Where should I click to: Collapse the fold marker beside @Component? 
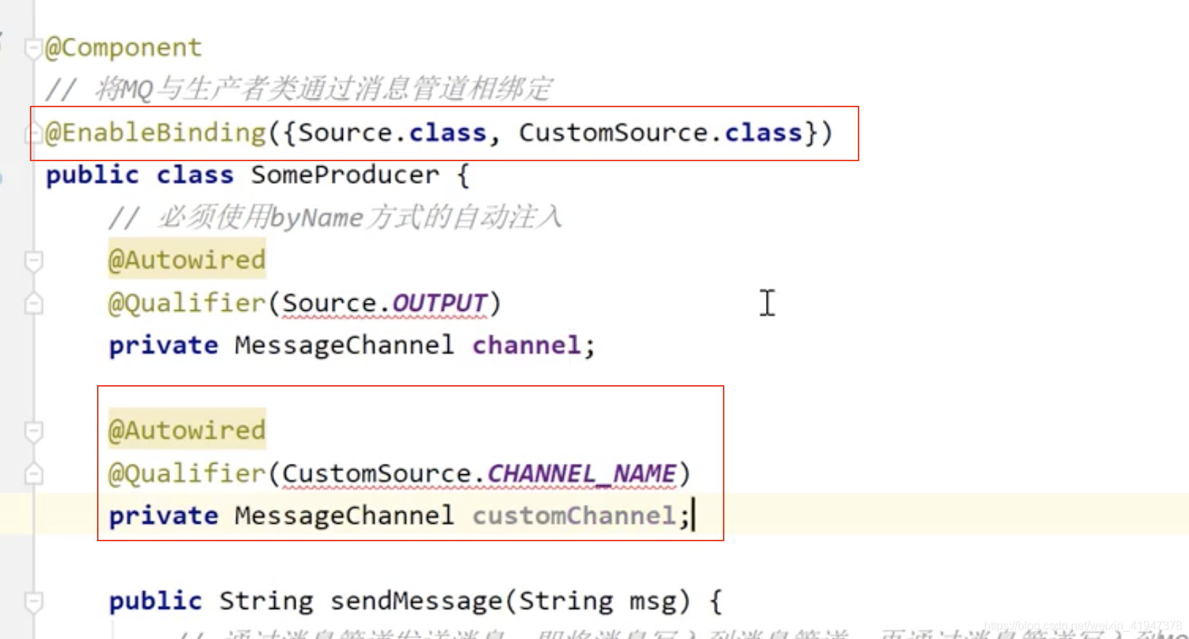coord(34,48)
